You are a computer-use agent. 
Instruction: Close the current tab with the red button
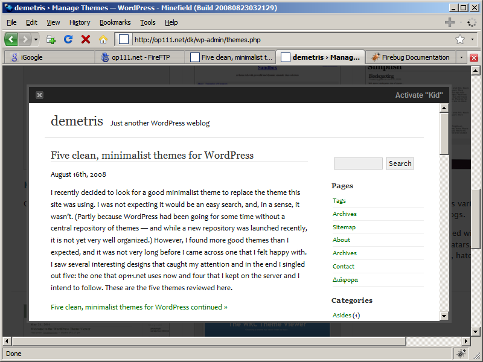[x=474, y=57]
